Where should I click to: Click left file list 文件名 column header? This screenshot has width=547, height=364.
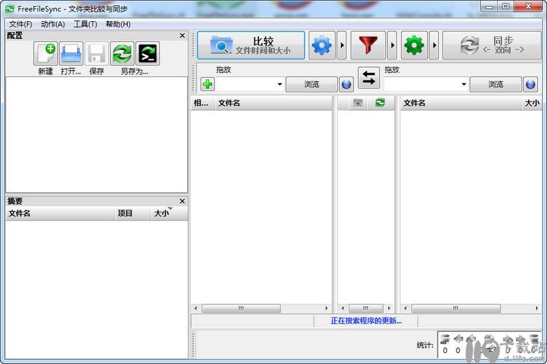point(274,103)
